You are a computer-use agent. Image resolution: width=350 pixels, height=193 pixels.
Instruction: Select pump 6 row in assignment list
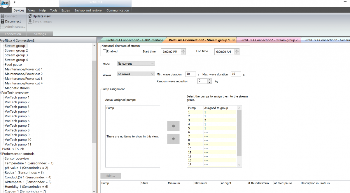click(x=212, y=132)
